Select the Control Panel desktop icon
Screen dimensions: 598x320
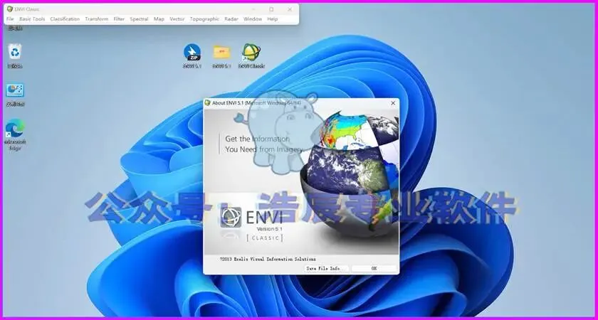click(15, 95)
